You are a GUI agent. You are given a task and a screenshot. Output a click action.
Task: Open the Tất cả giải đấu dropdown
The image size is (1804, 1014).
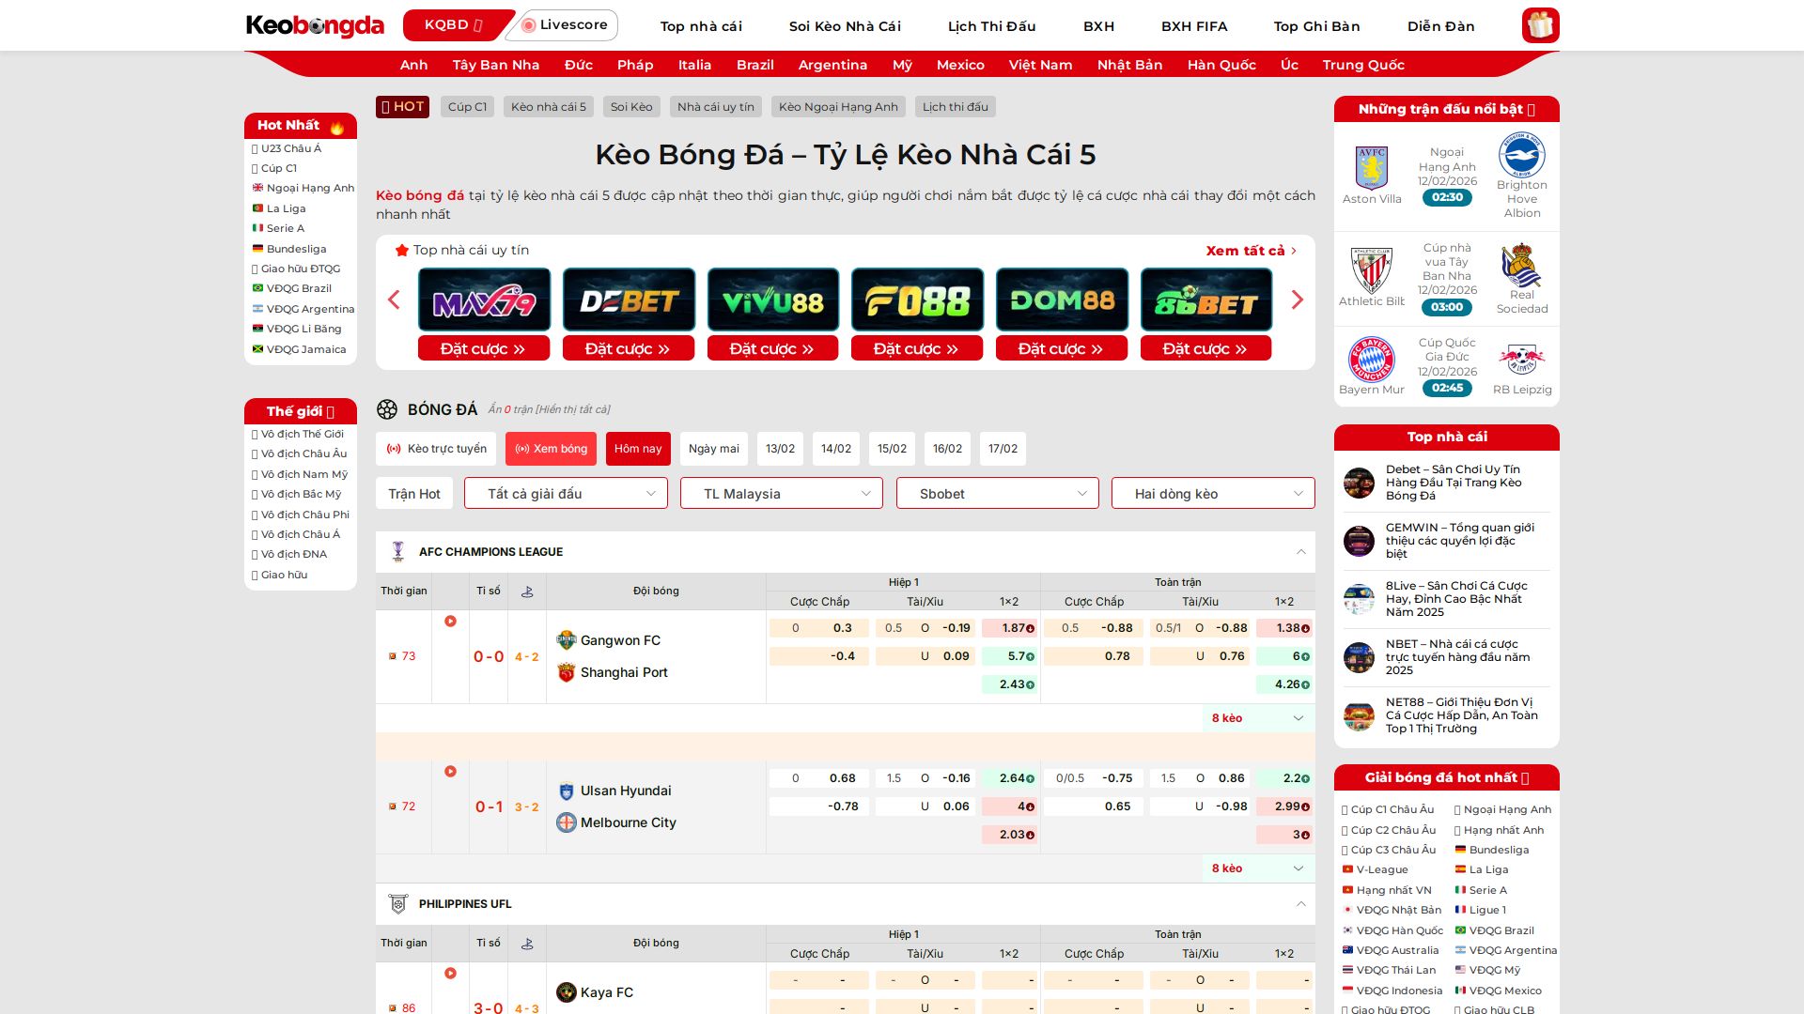click(566, 494)
